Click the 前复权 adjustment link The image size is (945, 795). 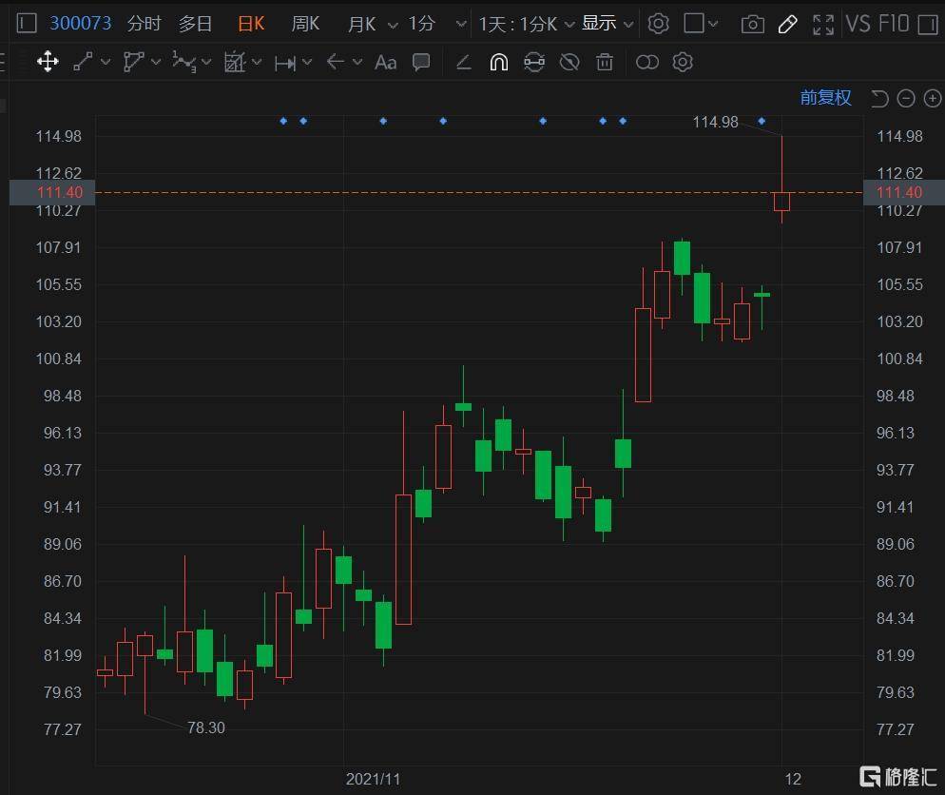(826, 98)
